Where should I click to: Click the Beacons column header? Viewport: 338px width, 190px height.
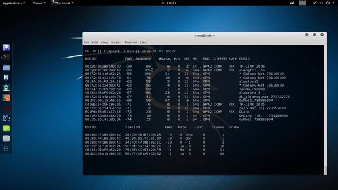(143, 59)
